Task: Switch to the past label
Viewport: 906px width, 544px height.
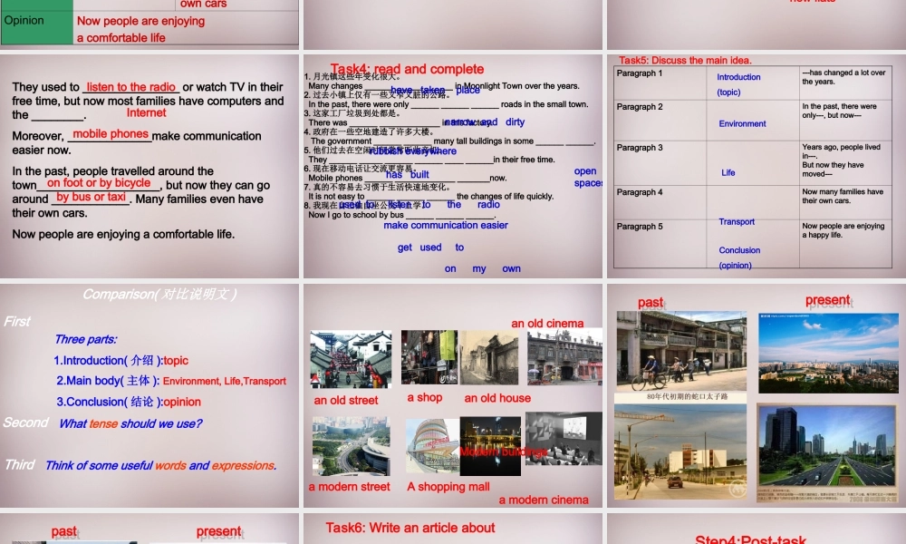Action: tap(651, 300)
